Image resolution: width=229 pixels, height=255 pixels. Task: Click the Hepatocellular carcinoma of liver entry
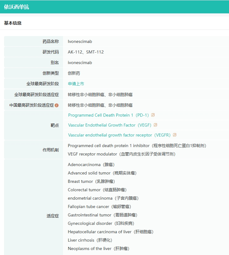(x=111, y=232)
